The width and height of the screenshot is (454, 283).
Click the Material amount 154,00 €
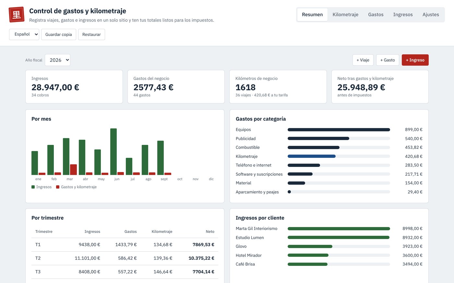413,183
